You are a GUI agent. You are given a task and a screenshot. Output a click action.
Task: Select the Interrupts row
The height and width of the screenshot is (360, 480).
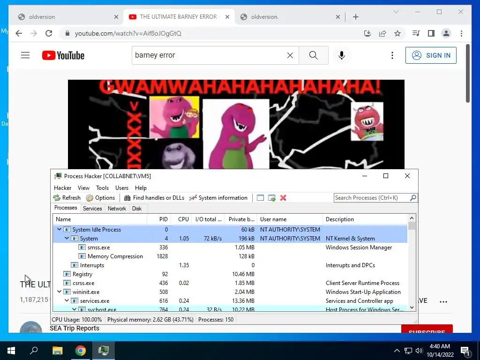[x=230, y=265]
